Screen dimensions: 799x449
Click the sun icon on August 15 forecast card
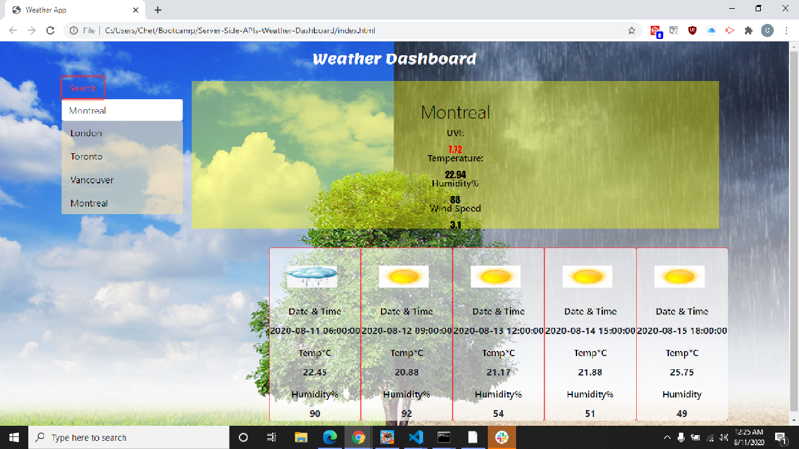679,276
